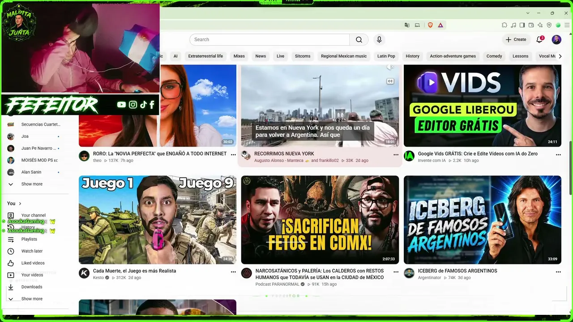Open options for RECORRIMOS NUEVA YORK video
This screenshot has height=322, width=573.
pyautogui.click(x=396, y=154)
